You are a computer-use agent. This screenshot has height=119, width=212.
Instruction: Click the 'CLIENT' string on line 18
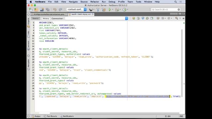146,57
